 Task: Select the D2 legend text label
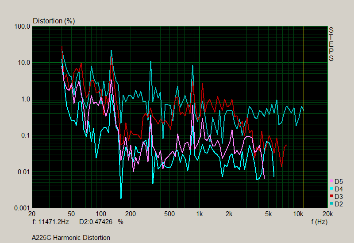coord(339,204)
